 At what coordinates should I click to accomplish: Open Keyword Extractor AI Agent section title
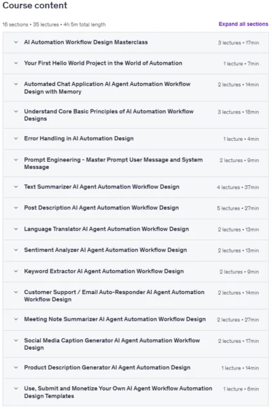(x=103, y=272)
